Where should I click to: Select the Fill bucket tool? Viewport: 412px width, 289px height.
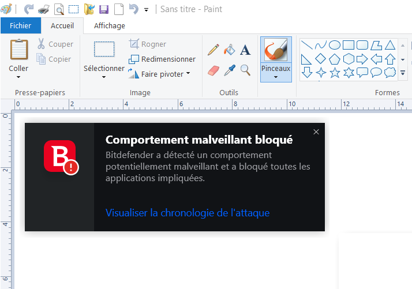click(x=230, y=50)
